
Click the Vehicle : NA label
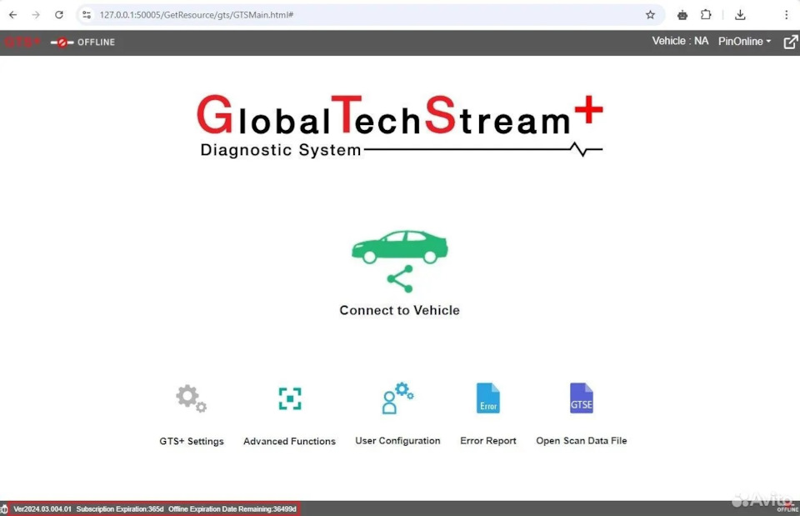pos(680,41)
